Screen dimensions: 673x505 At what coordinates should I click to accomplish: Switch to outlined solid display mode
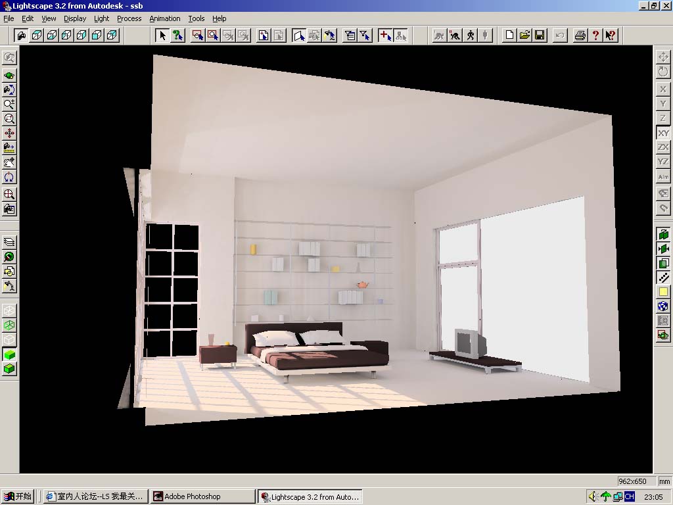[9, 369]
